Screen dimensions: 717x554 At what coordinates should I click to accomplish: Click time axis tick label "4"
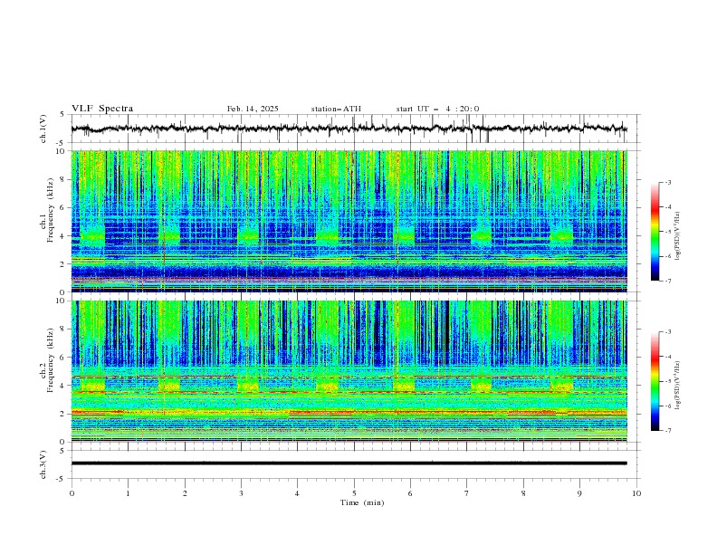(x=297, y=493)
